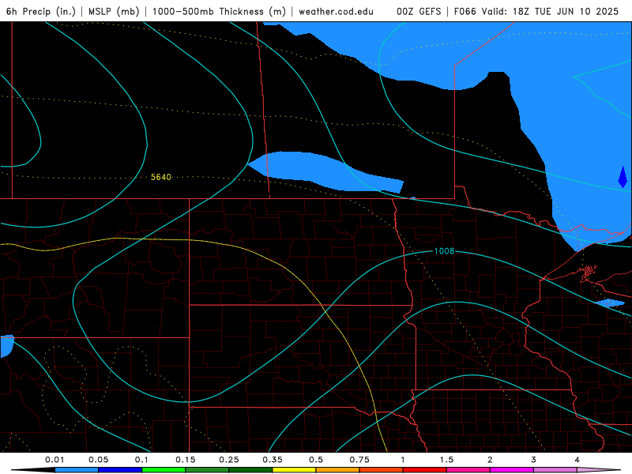The image size is (632, 474).
Task: Click the legend value 2
Action: 490,460
